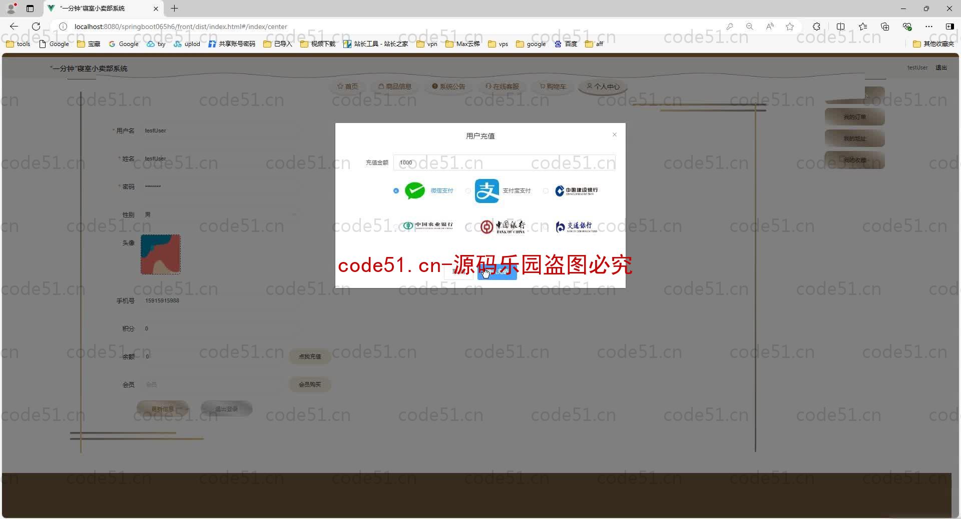
Task: Open the 视频下载 bookmark folder
Action: click(x=318, y=44)
